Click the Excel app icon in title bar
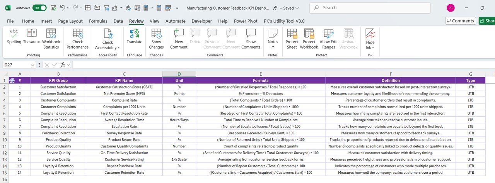The width and height of the screenshot is (495, 183). click(8, 8)
